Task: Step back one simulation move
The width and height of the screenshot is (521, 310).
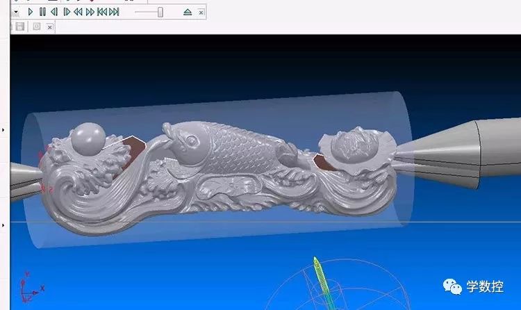Action: pyautogui.click(x=53, y=12)
